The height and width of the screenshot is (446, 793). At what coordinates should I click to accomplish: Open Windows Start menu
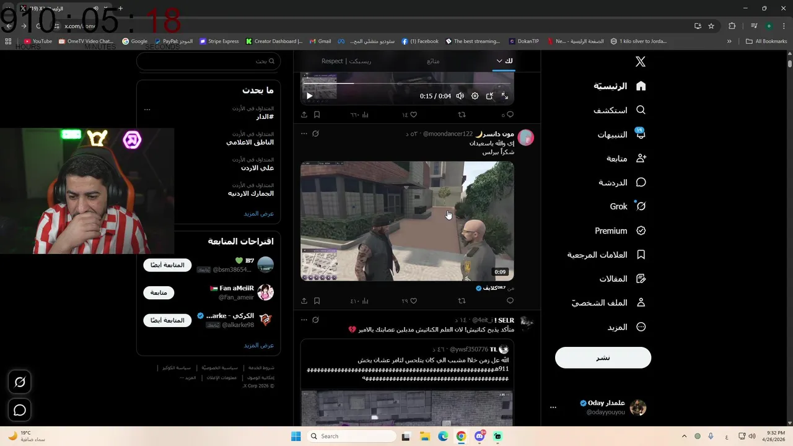coord(296,436)
